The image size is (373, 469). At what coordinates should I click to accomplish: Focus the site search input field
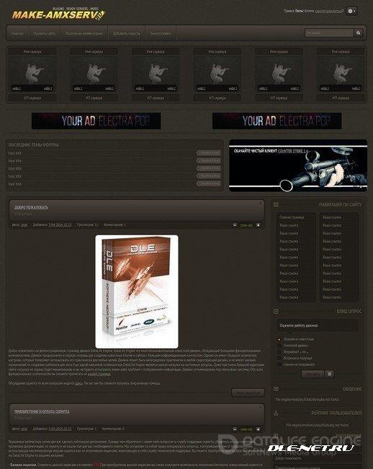coord(329,33)
